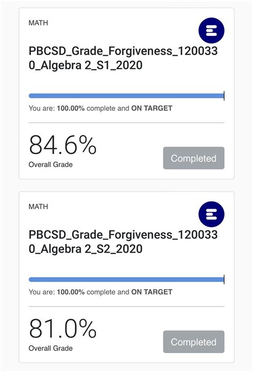Click the S2 course progress bar
Viewport: 253px width, 372px height.
127,279
